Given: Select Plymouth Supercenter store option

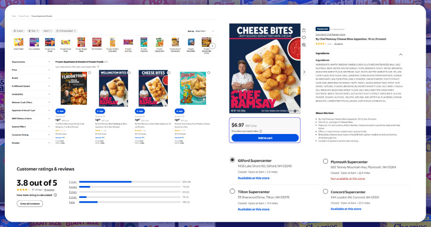Looking at the screenshot, I should coord(325,161).
